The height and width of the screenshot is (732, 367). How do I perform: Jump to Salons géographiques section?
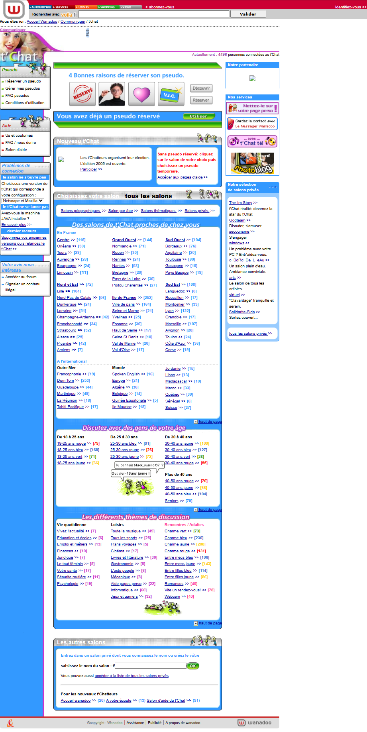[80, 211]
